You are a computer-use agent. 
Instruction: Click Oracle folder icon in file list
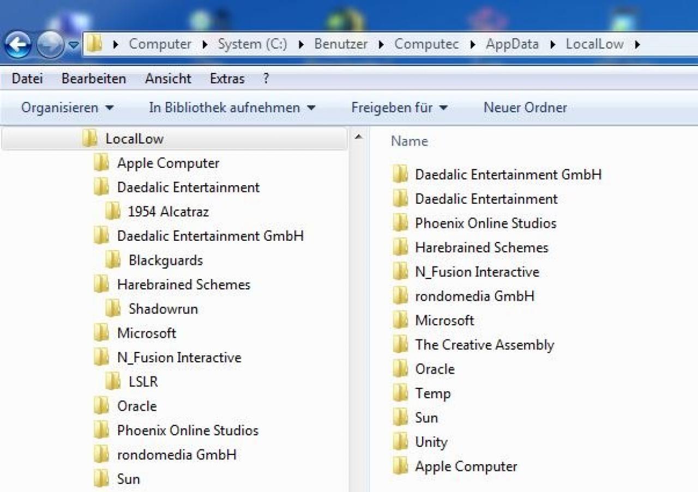400,369
